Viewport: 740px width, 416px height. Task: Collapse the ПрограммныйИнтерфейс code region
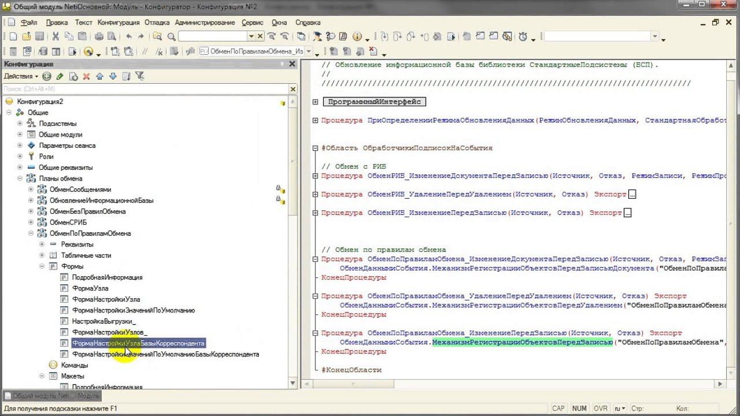click(x=315, y=102)
